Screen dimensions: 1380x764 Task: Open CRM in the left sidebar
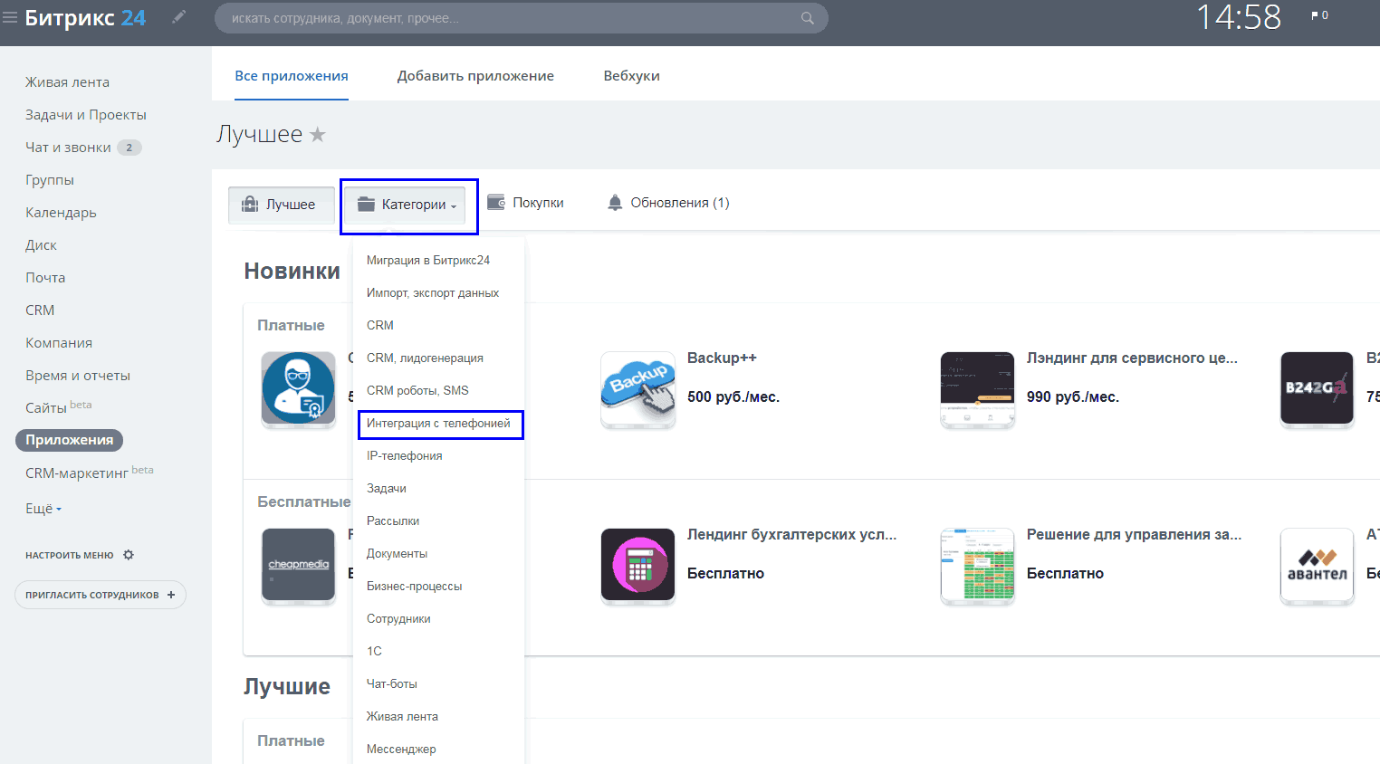point(40,310)
